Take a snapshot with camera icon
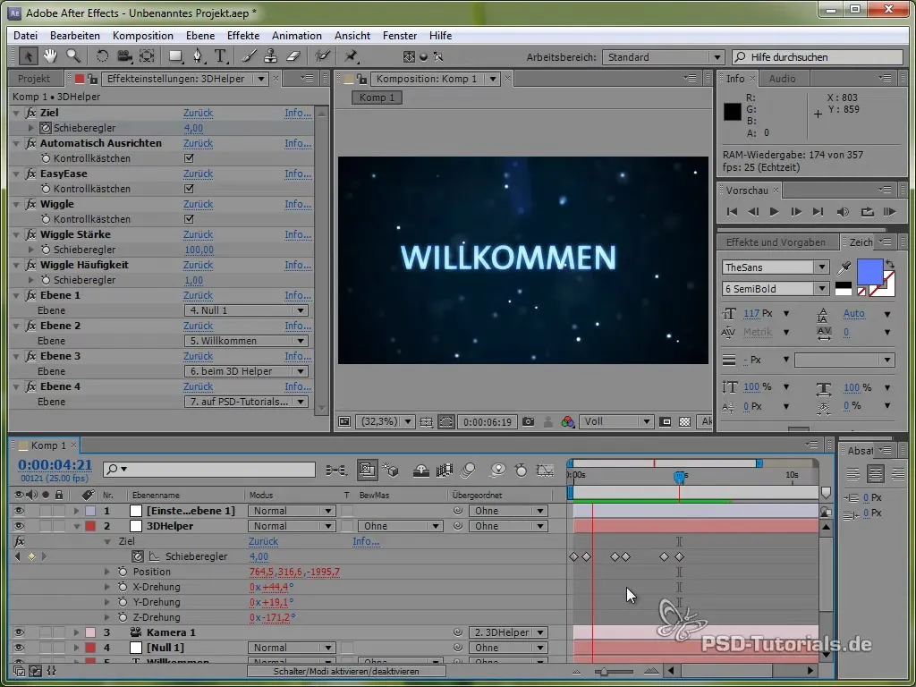 [x=528, y=422]
